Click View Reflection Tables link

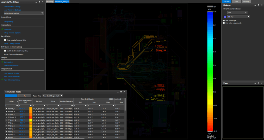point(12,76)
